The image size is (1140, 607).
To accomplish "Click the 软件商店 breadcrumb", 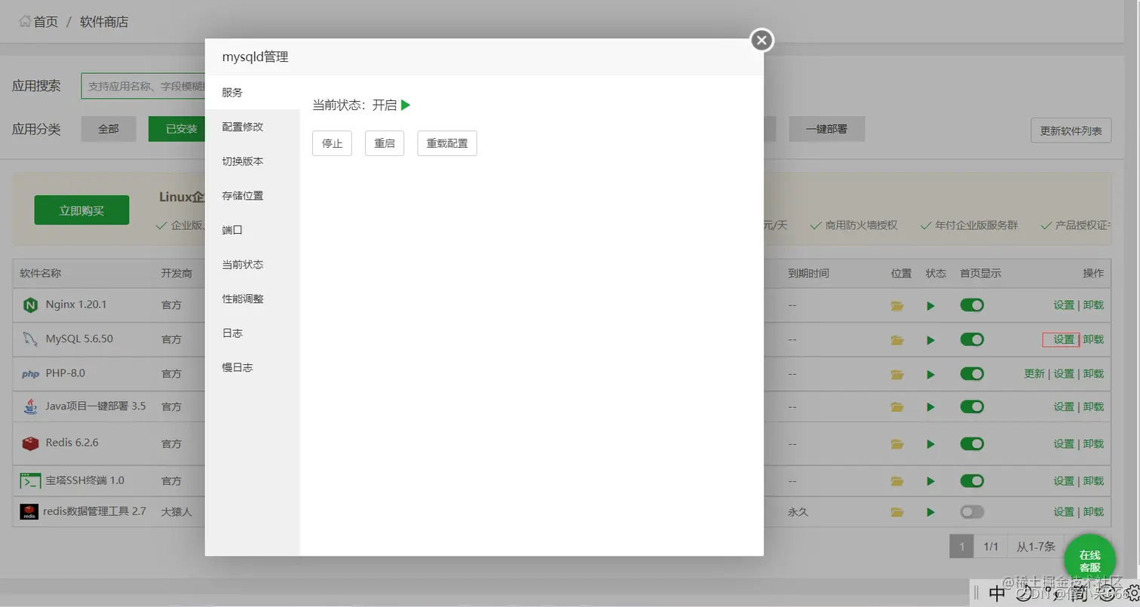I will [104, 22].
